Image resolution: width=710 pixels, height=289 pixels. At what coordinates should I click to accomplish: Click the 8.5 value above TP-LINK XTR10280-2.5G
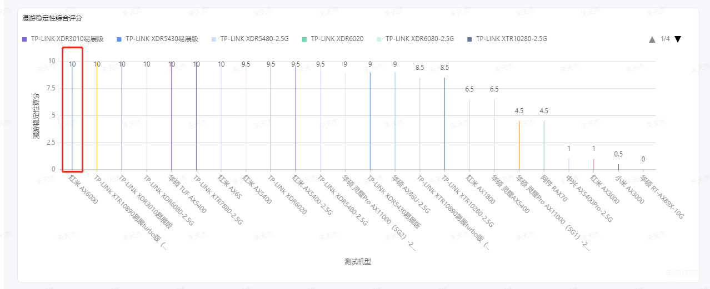[x=444, y=68]
